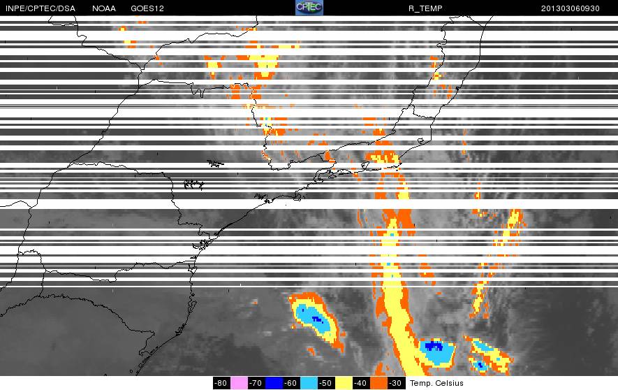Click the yellow legend color swatch
Image resolution: width=618 pixels, height=390 pixels.
pyautogui.click(x=344, y=383)
